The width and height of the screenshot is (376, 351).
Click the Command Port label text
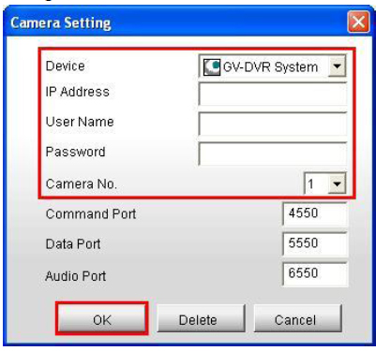(x=91, y=214)
